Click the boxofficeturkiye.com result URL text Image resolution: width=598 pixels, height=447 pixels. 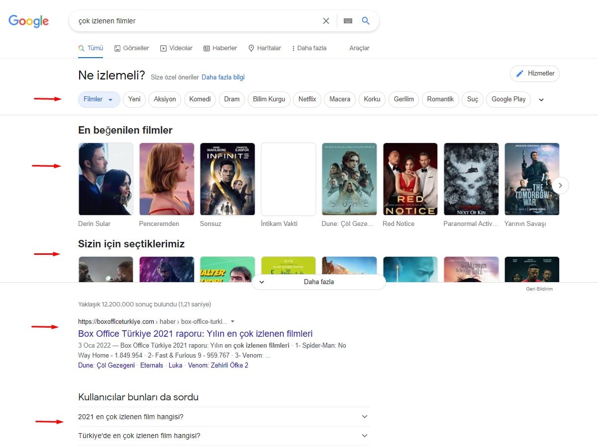pos(153,322)
